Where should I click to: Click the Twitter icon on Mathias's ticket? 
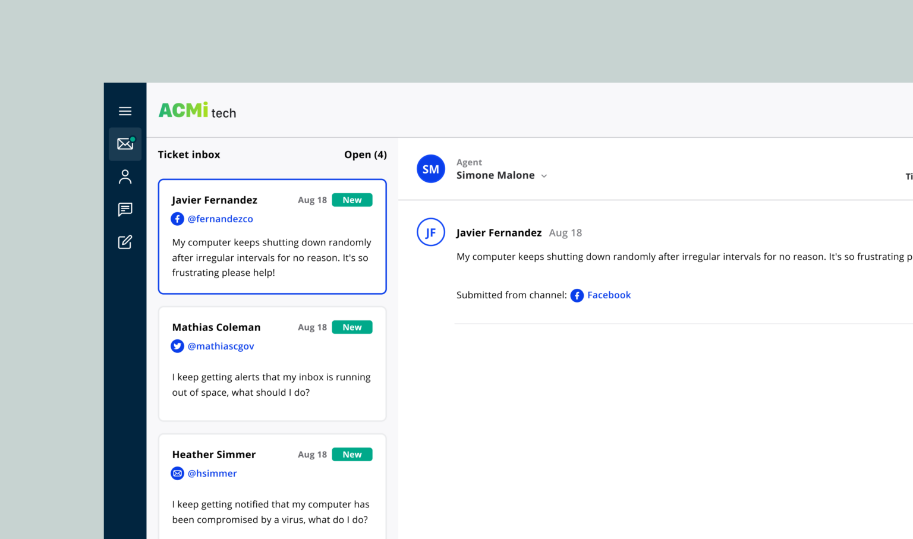point(177,346)
